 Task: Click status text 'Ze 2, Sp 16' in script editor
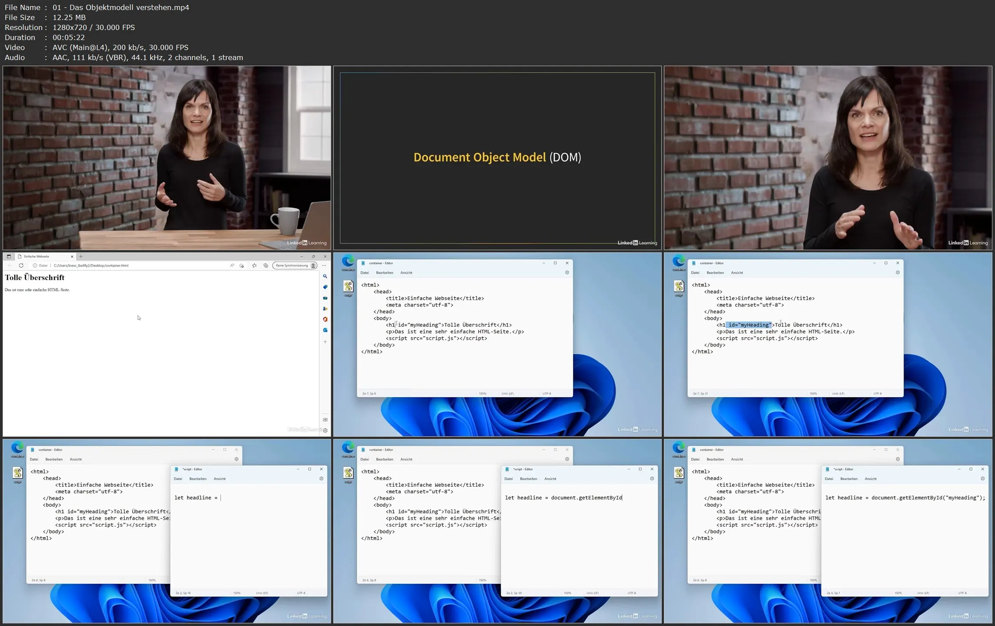183,593
